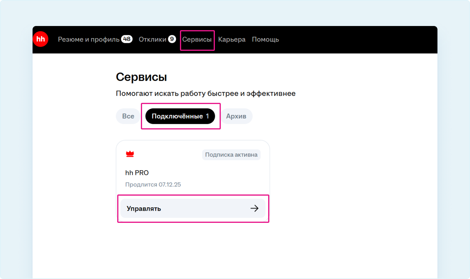Switch to the Архив tab

pos(236,116)
